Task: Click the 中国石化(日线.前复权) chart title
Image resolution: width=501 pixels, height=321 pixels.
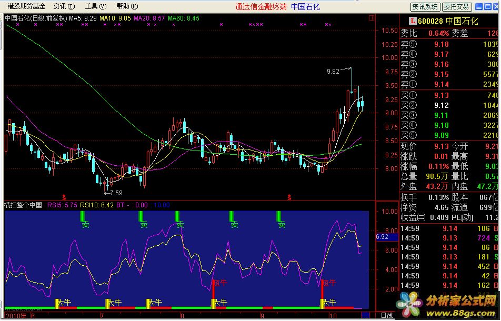Action: [36, 18]
